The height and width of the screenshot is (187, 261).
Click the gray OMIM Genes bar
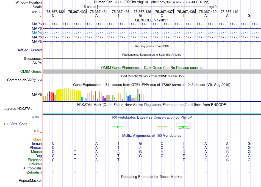tap(152, 72)
